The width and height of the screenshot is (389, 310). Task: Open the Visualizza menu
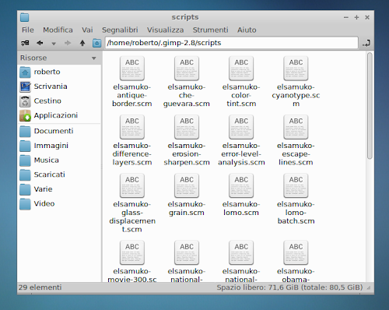coord(166,30)
